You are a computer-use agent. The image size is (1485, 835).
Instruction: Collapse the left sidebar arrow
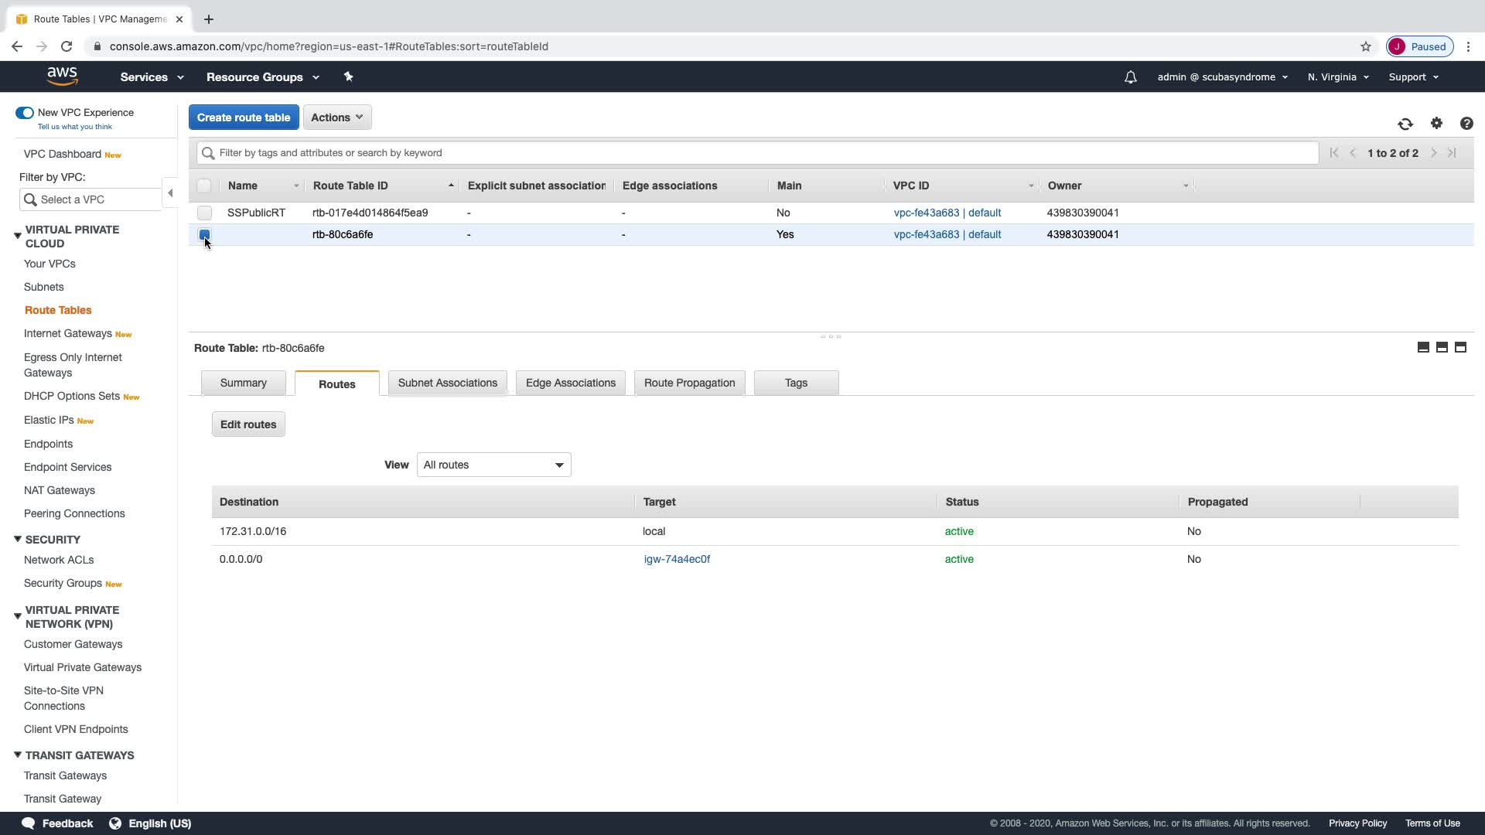pos(170,193)
